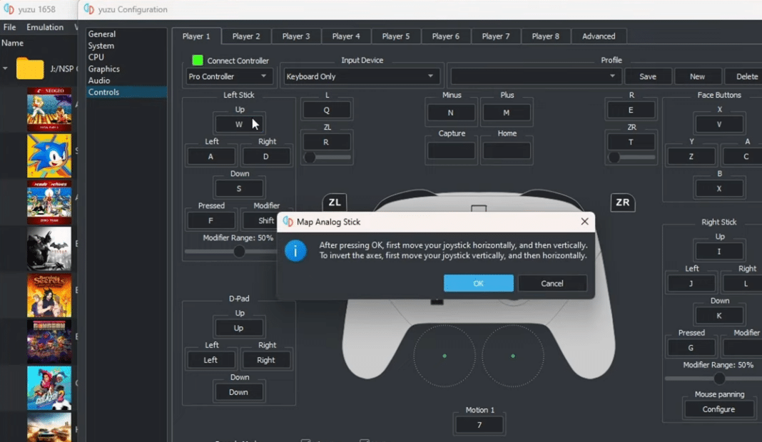Click the ZL label on the controller diagram
762x442 pixels.
[x=335, y=202]
